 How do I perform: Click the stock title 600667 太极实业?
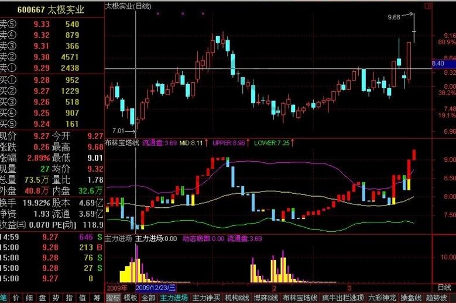[52, 10]
